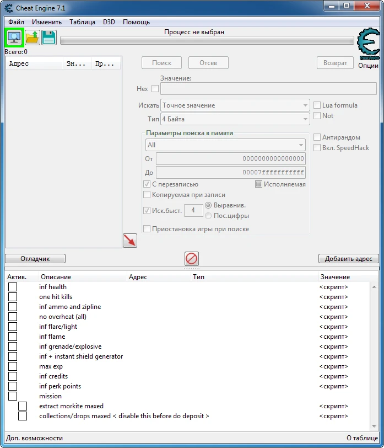This screenshot has width=384, height=448.
Task: Click О таблице in status bar
Action: click(x=363, y=438)
